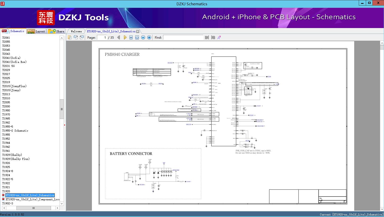Click the find previous icon
This screenshot has width=384, height=217.
tap(207, 37)
